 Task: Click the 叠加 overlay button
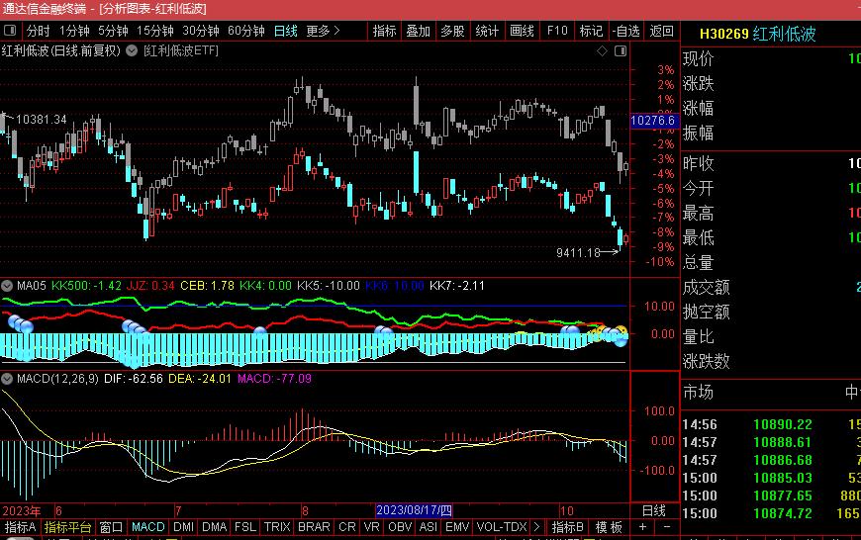coord(418,31)
